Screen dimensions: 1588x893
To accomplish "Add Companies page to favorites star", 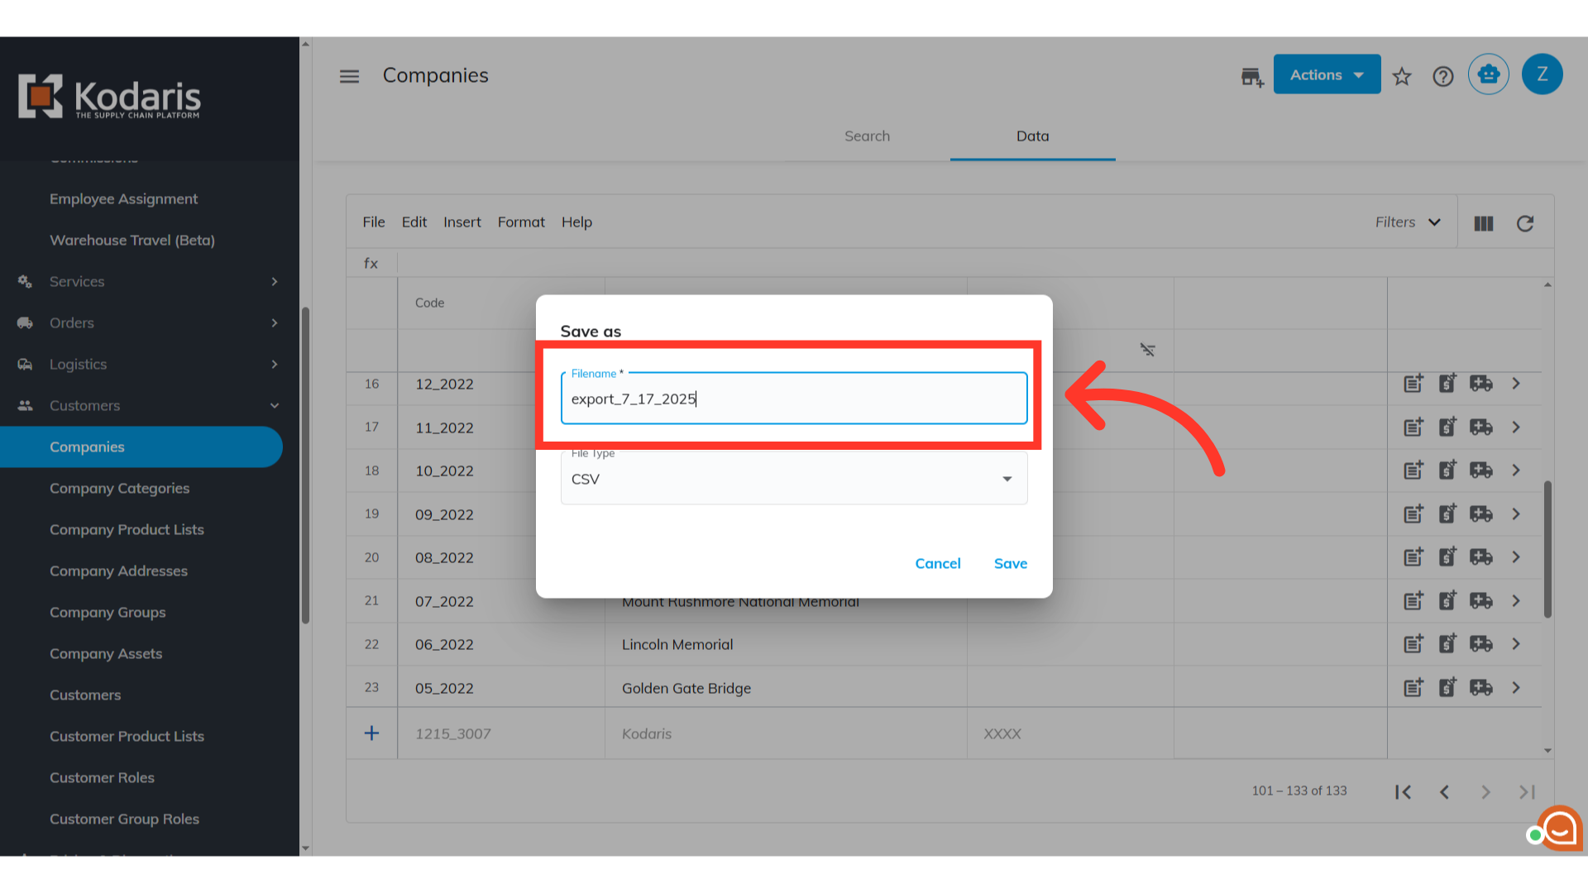I will point(1402,76).
